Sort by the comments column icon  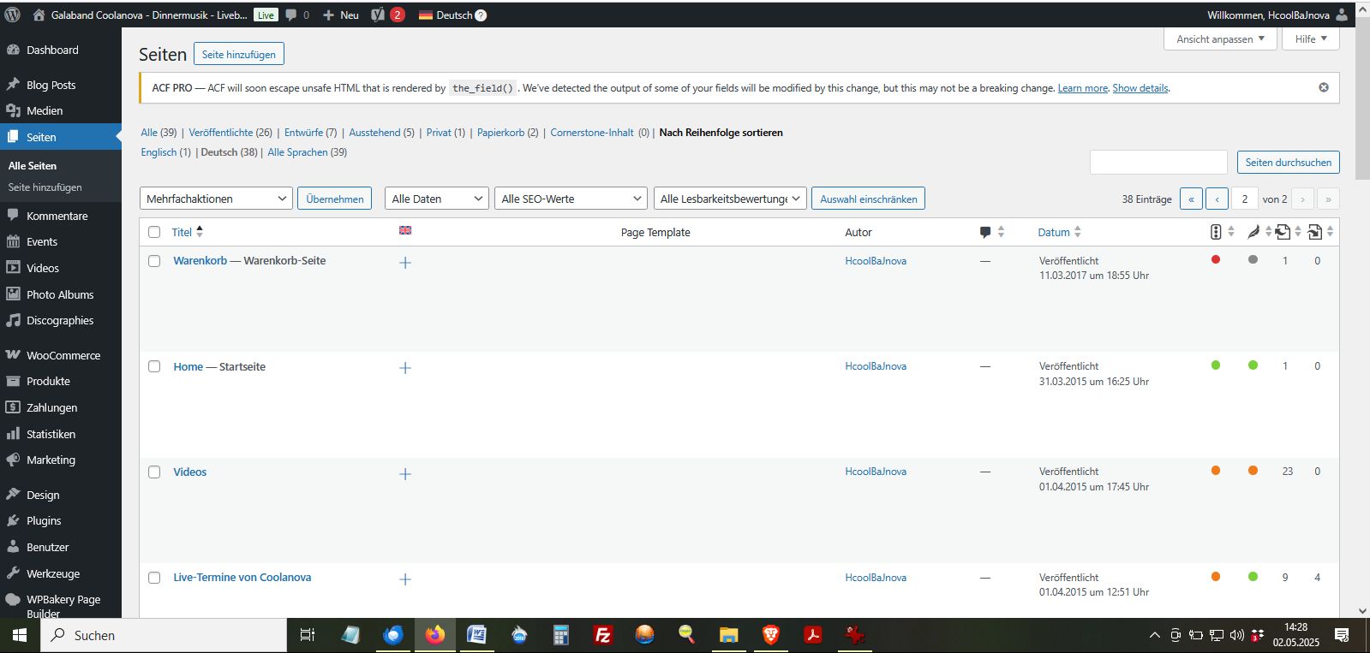[x=985, y=232]
